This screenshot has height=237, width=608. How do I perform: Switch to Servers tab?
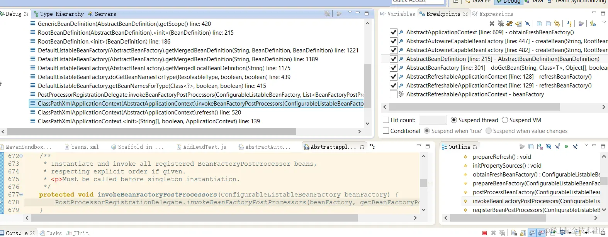click(102, 14)
